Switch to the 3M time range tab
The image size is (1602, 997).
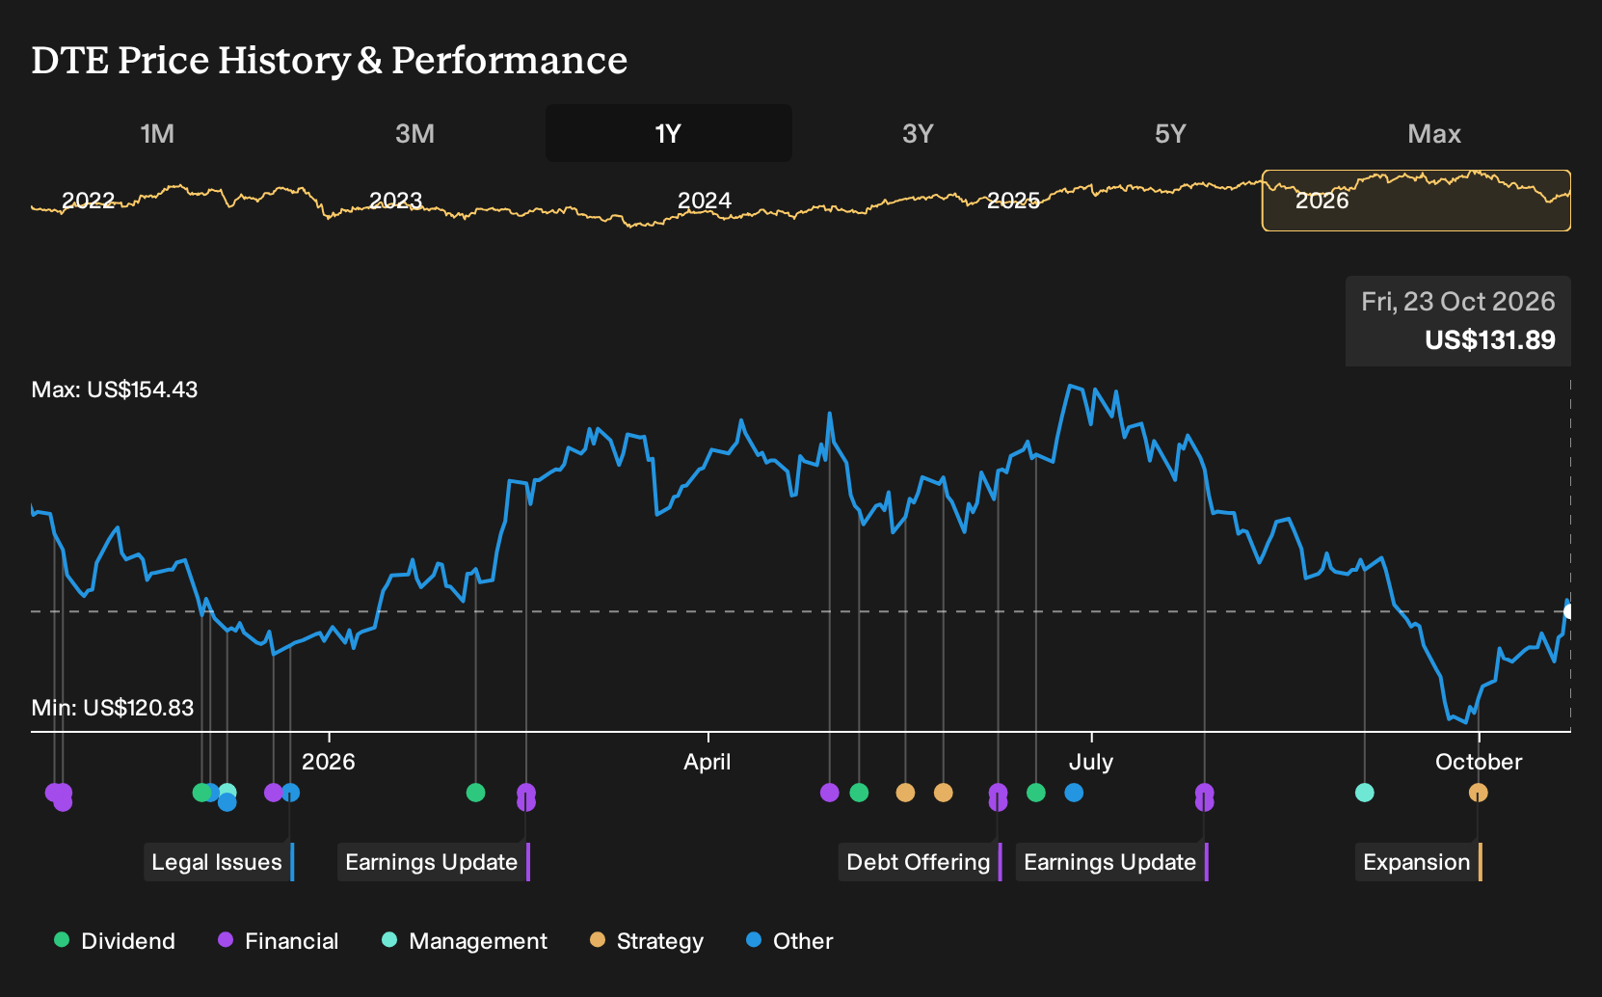pyautogui.click(x=414, y=133)
